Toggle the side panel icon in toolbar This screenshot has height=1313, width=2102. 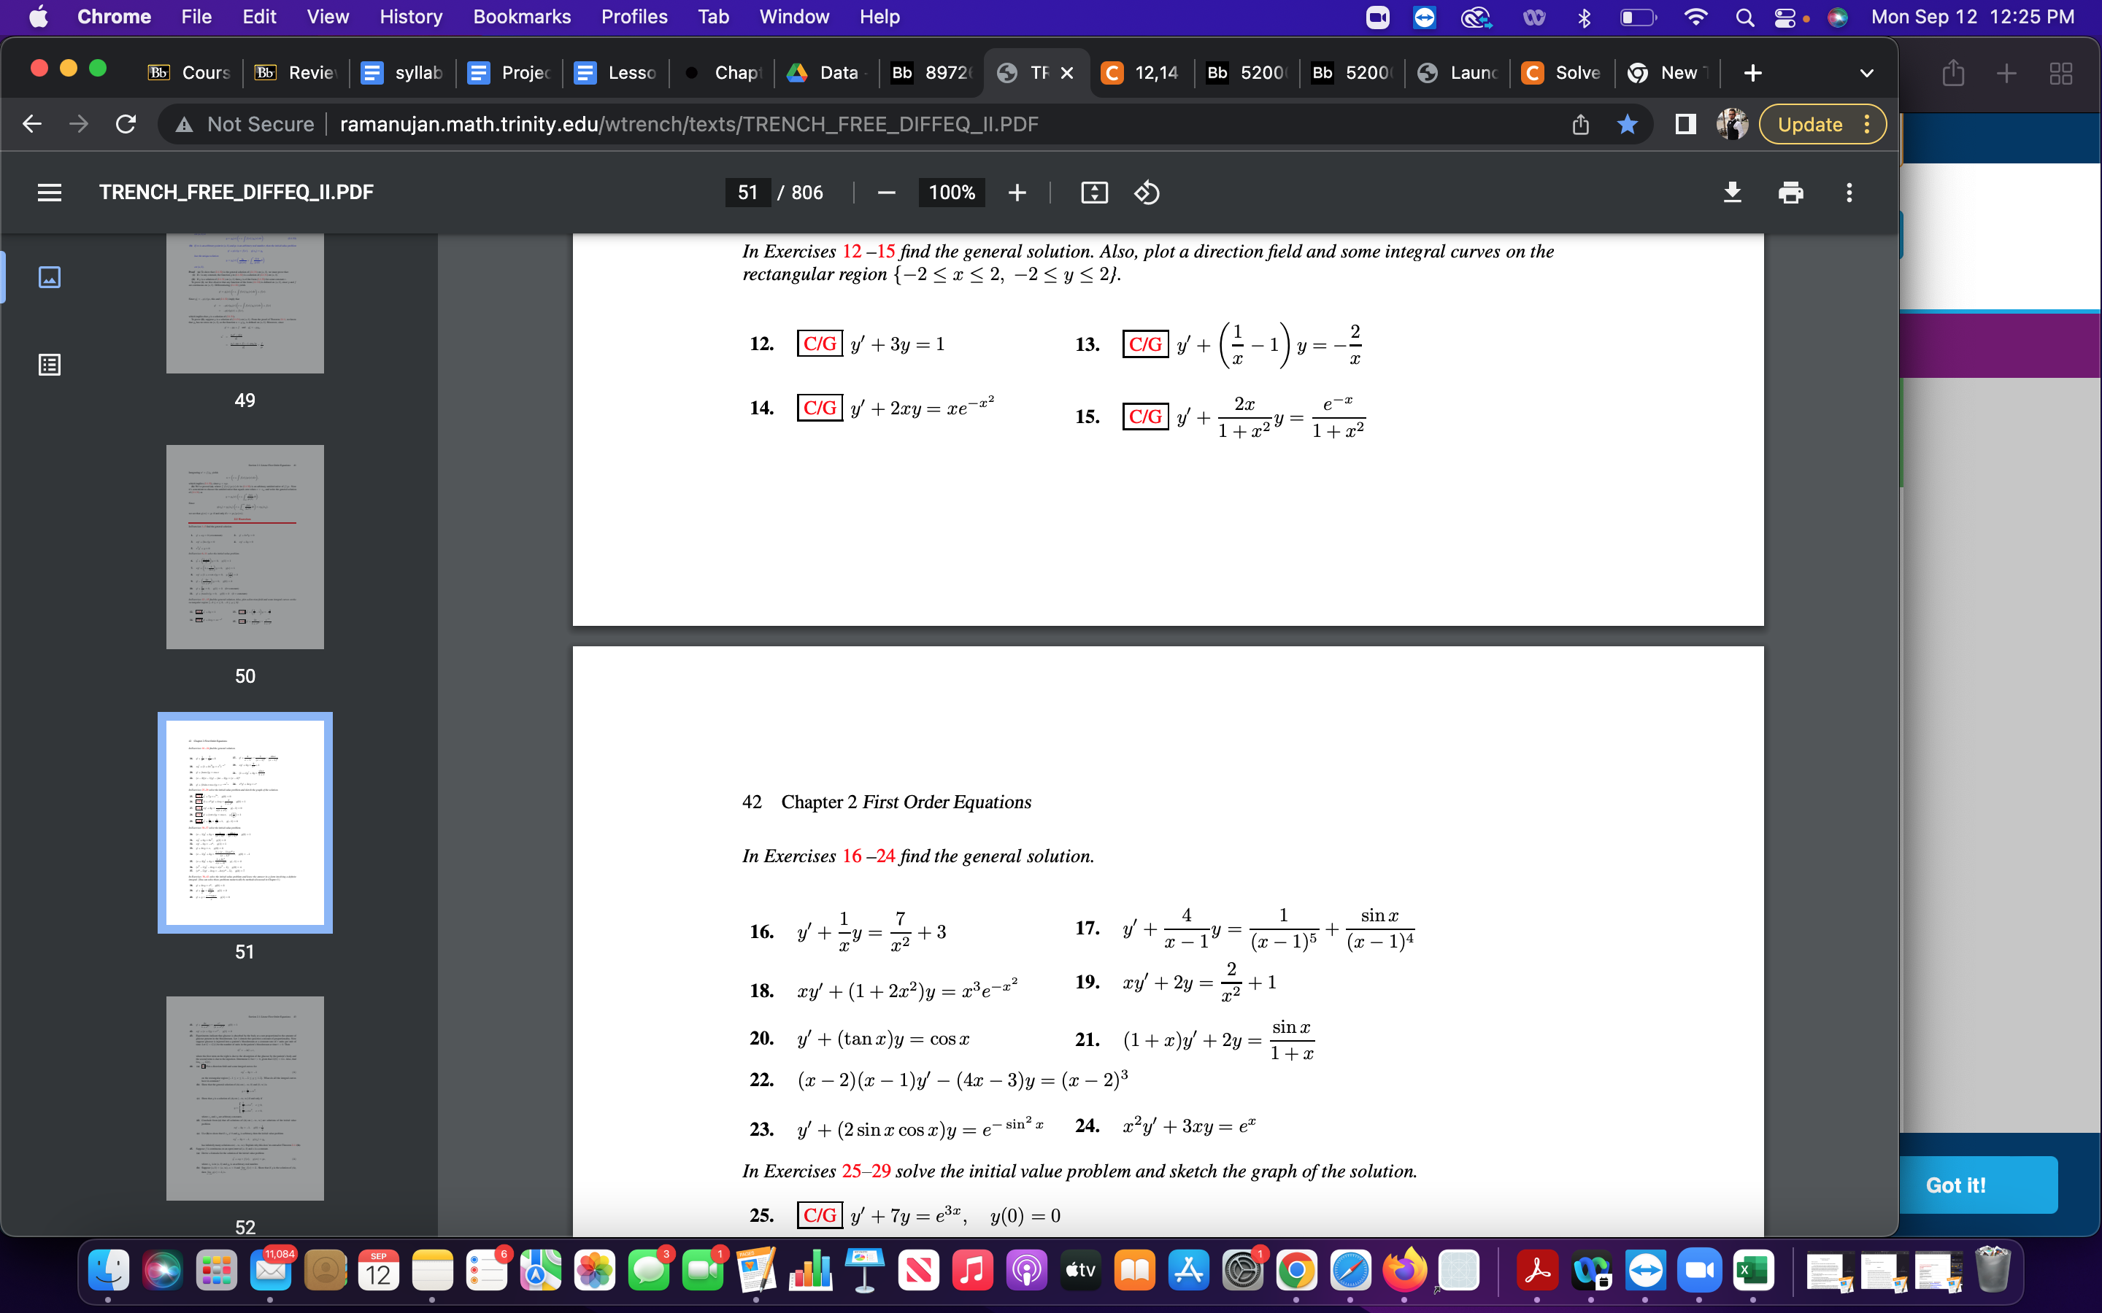1685,124
